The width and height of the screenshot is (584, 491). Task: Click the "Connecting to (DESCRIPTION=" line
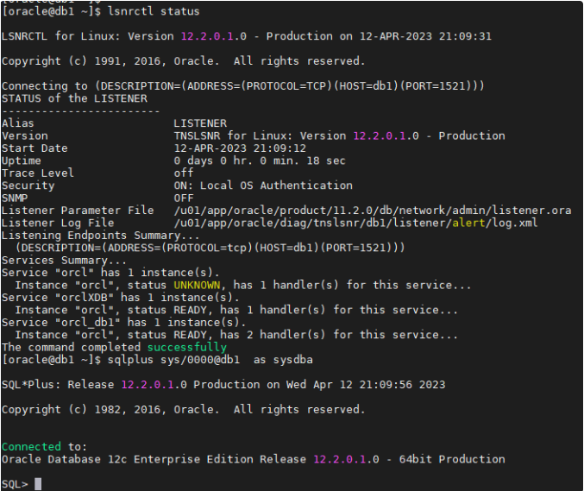pyautogui.click(x=243, y=86)
